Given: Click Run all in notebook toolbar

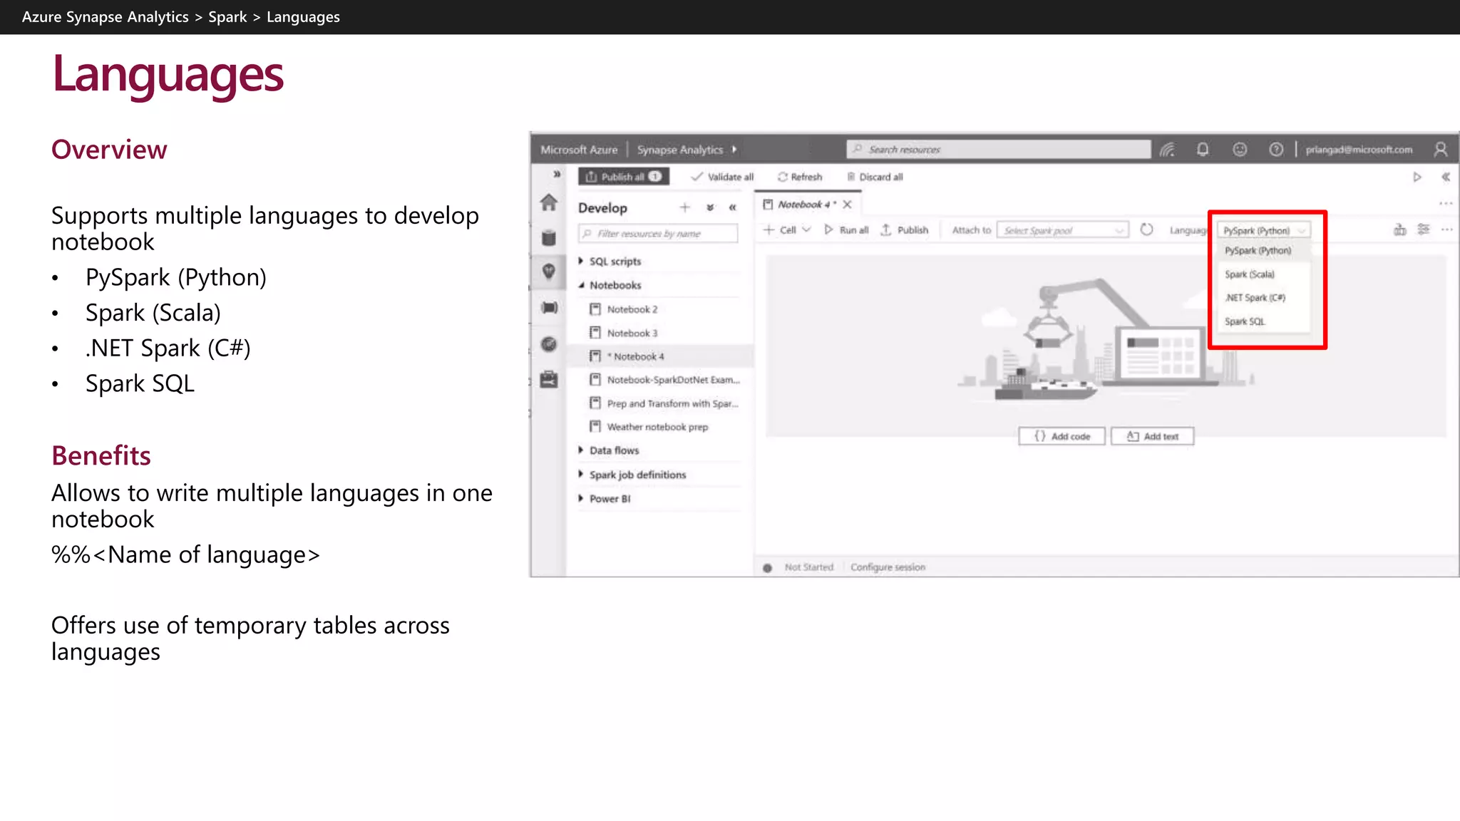Looking at the screenshot, I should pos(847,230).
